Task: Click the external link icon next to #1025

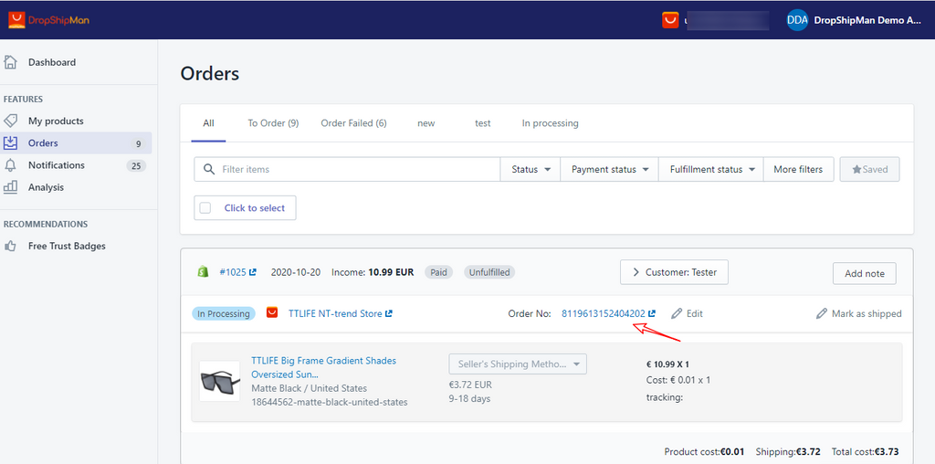Action: (x=253, y=272)
